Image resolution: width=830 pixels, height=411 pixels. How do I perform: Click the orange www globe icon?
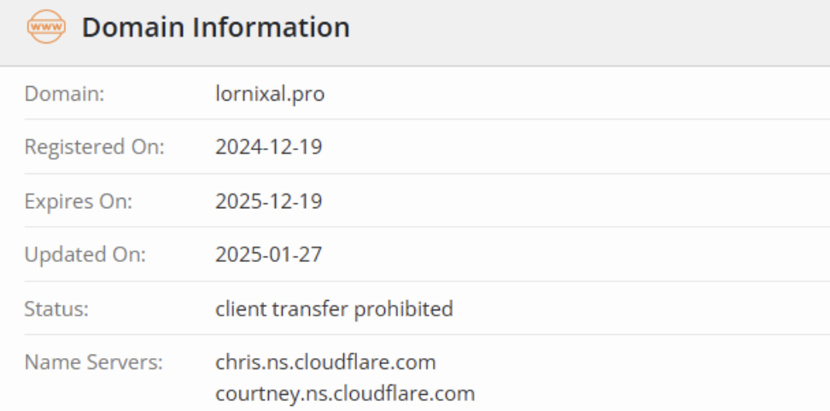tap(47, 26)
